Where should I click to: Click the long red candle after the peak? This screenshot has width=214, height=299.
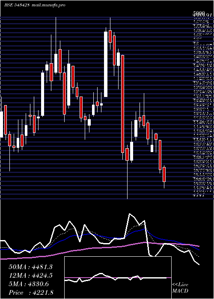[123, 104]
